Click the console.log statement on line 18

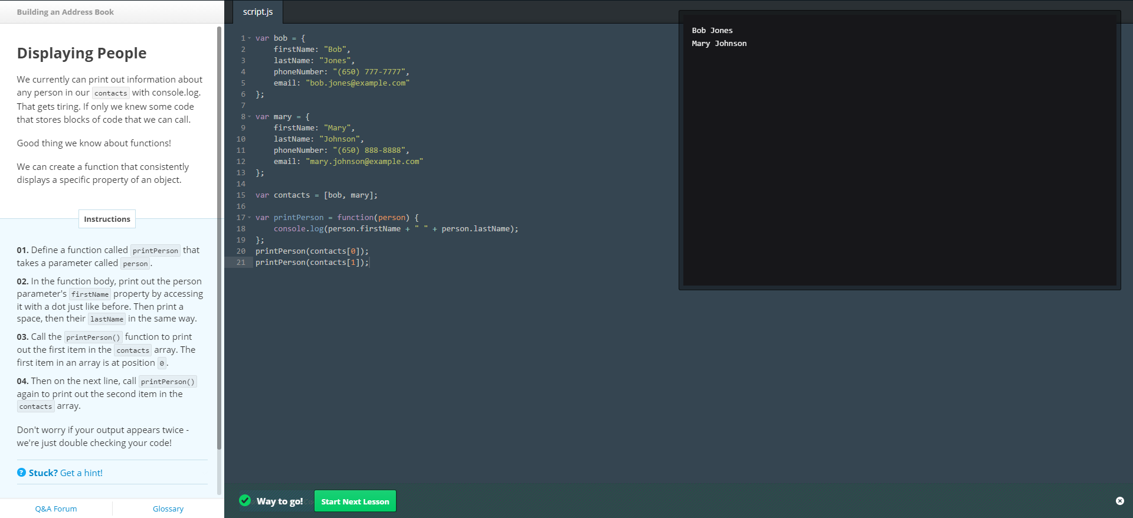click(x=396, y=229)
